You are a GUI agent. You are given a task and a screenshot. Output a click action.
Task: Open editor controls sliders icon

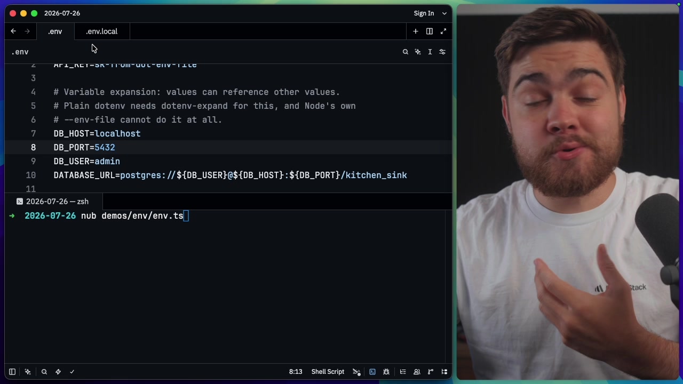point(442,52)
